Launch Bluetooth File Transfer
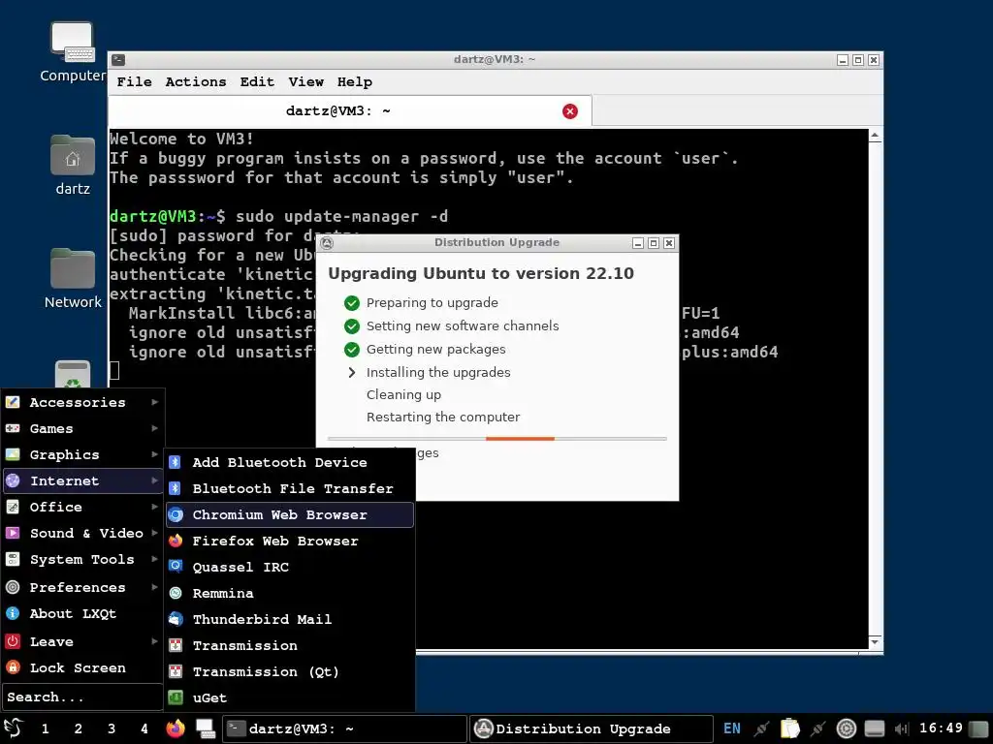This screenshot has height=744, width=993. 289,488
